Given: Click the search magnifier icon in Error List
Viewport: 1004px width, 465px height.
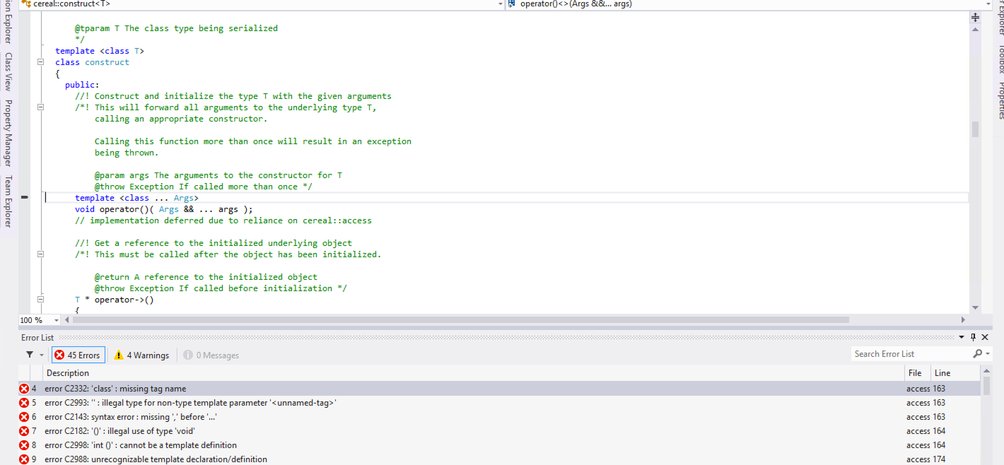Looking at the screenshot, I should (x=977, y=354).
